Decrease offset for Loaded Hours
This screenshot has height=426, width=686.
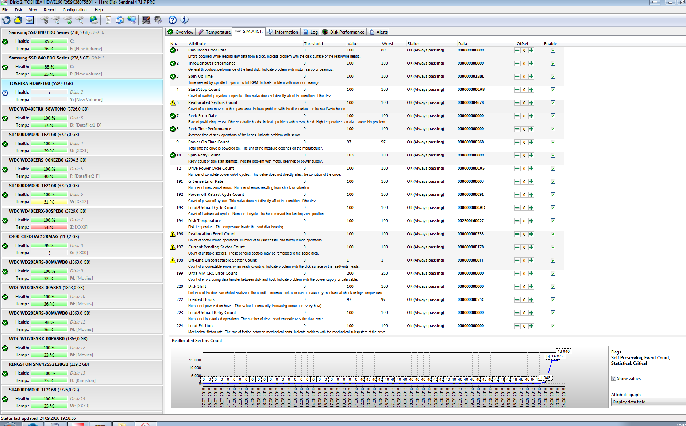(x=517, y=300)
